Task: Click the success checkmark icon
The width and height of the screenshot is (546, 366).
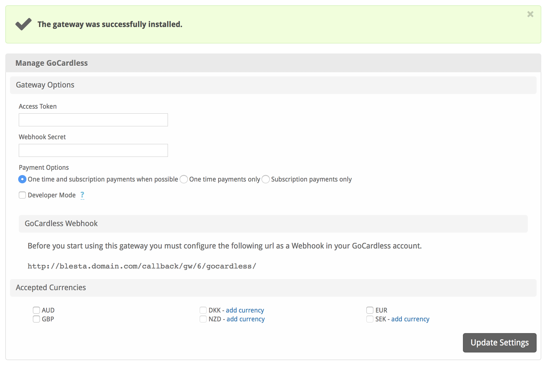Action: (23, 24)
